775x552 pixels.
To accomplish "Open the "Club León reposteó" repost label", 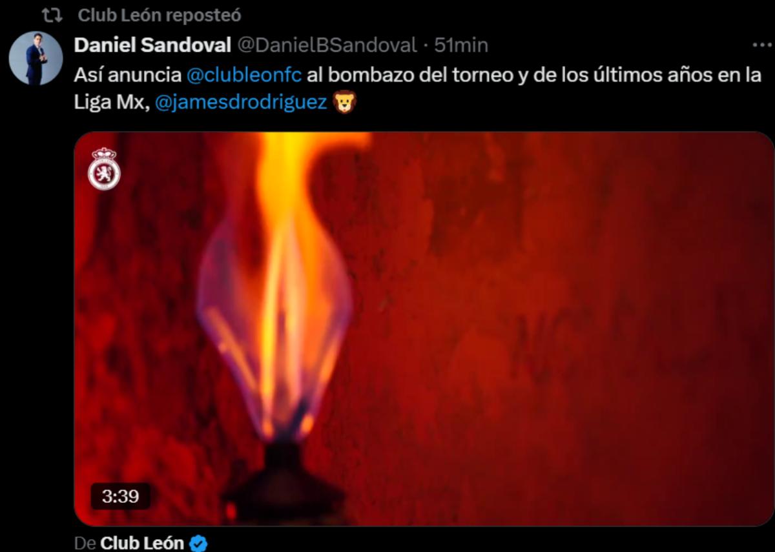I will pyautogui.click(x=160, y=15).
